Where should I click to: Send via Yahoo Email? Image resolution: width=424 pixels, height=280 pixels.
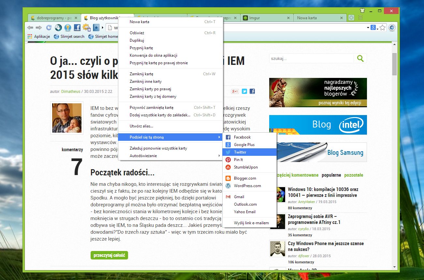click(249, 212)
